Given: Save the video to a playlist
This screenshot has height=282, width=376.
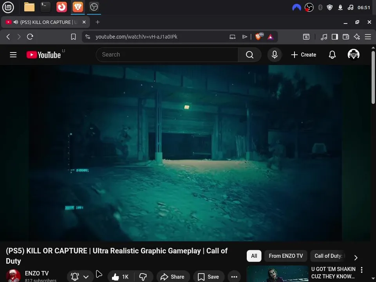Looking at the screenshot, I should click(x=209, y=277).
